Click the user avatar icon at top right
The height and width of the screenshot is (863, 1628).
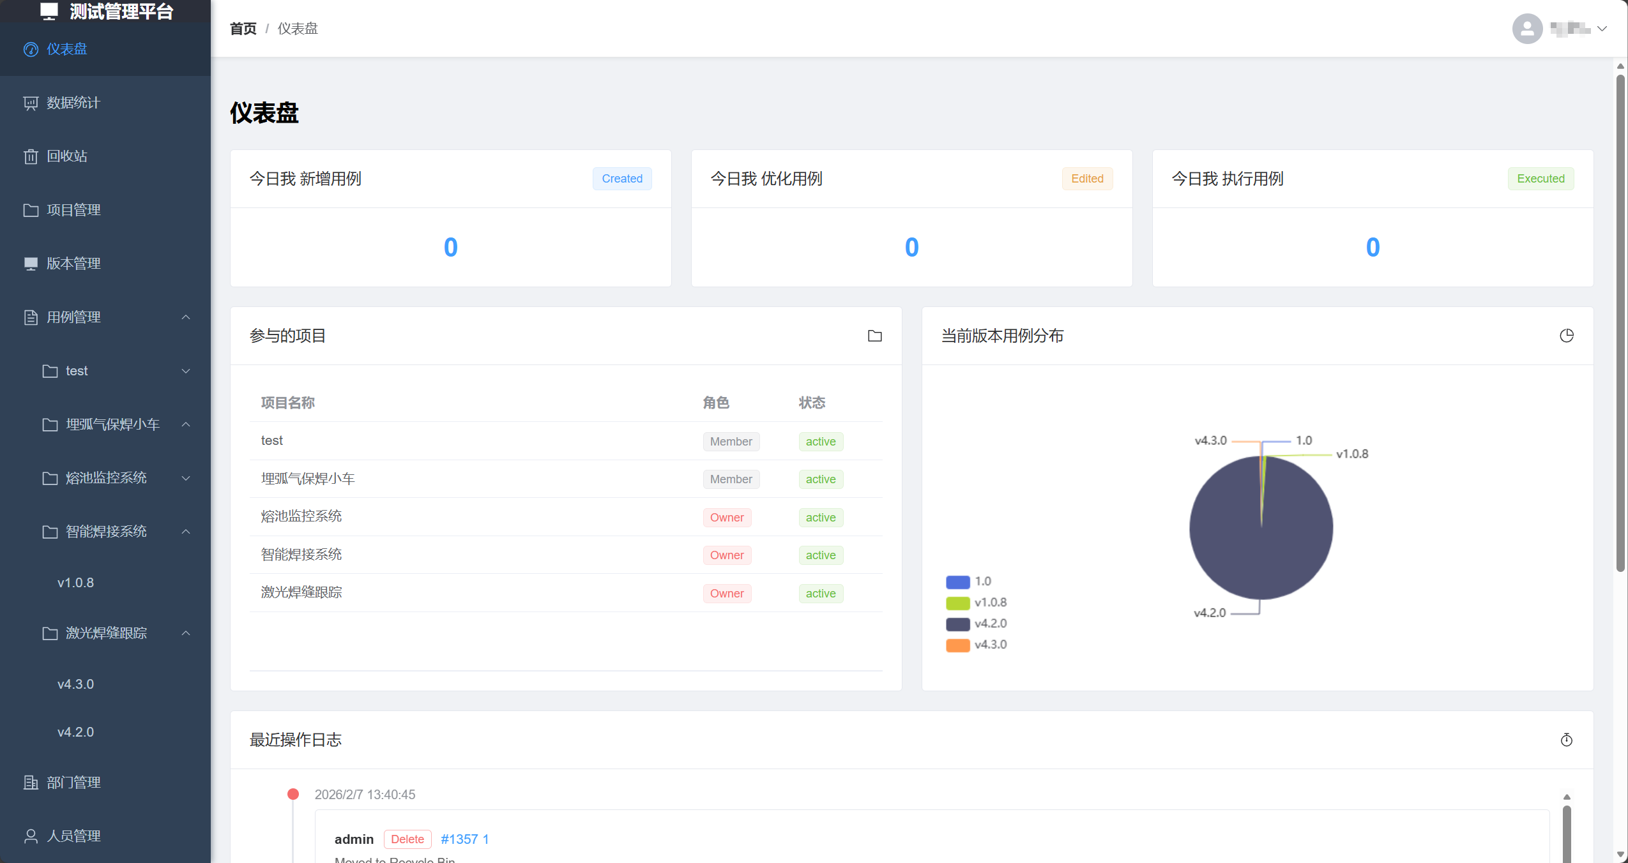(1527, 29)
